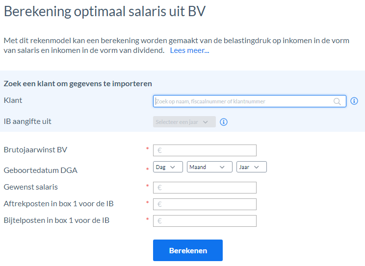The width and height of the screenshot is (365, 266).
Task: Open the info icon next to IB aangifte
Action: pyautogui.click(x=224, y=122)
